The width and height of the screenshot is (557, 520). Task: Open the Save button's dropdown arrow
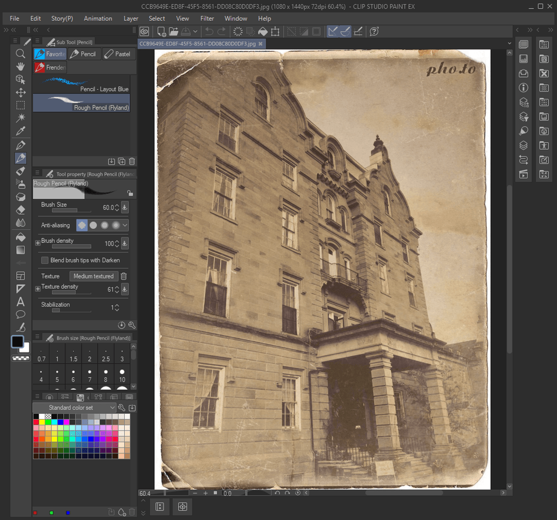point(195,31)
